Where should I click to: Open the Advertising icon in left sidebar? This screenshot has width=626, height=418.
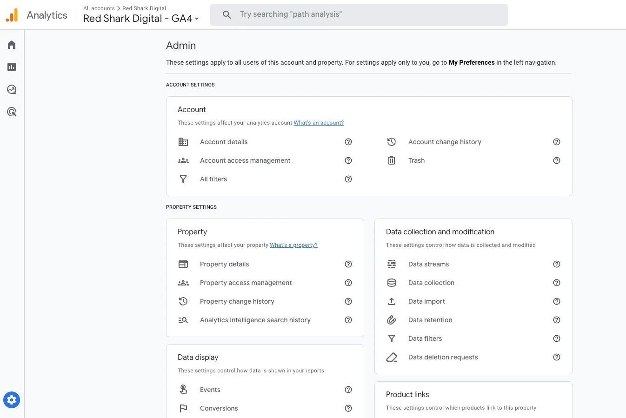(11, 112)
